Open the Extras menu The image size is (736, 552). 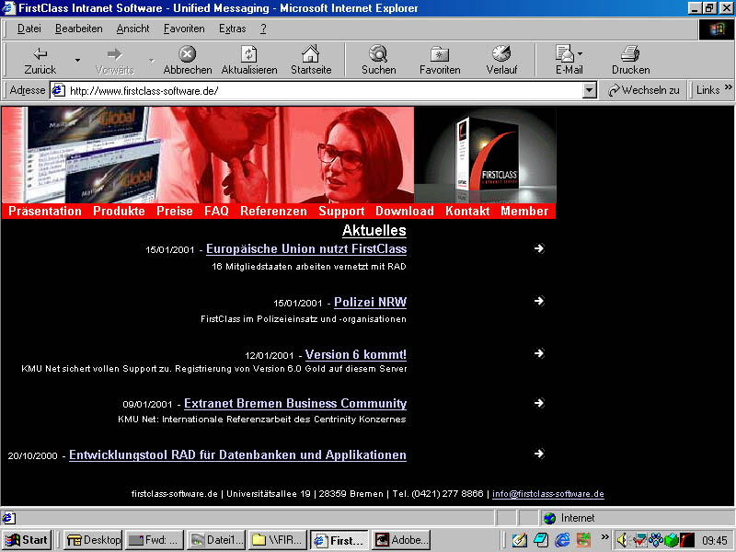[x=232, y=29]
